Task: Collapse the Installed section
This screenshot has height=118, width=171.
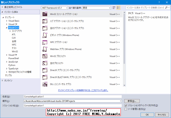Action: [x=2, y=12]
